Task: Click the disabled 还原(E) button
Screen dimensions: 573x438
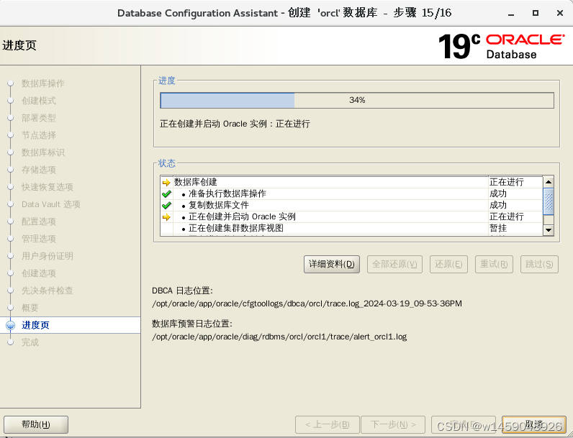Action: click(x=448, y=264)
